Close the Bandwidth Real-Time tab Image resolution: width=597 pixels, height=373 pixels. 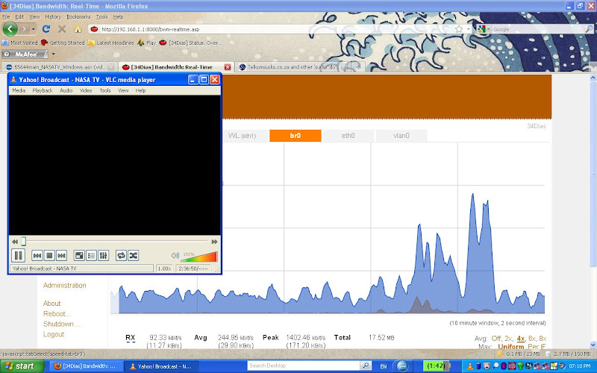click(228, 67)
